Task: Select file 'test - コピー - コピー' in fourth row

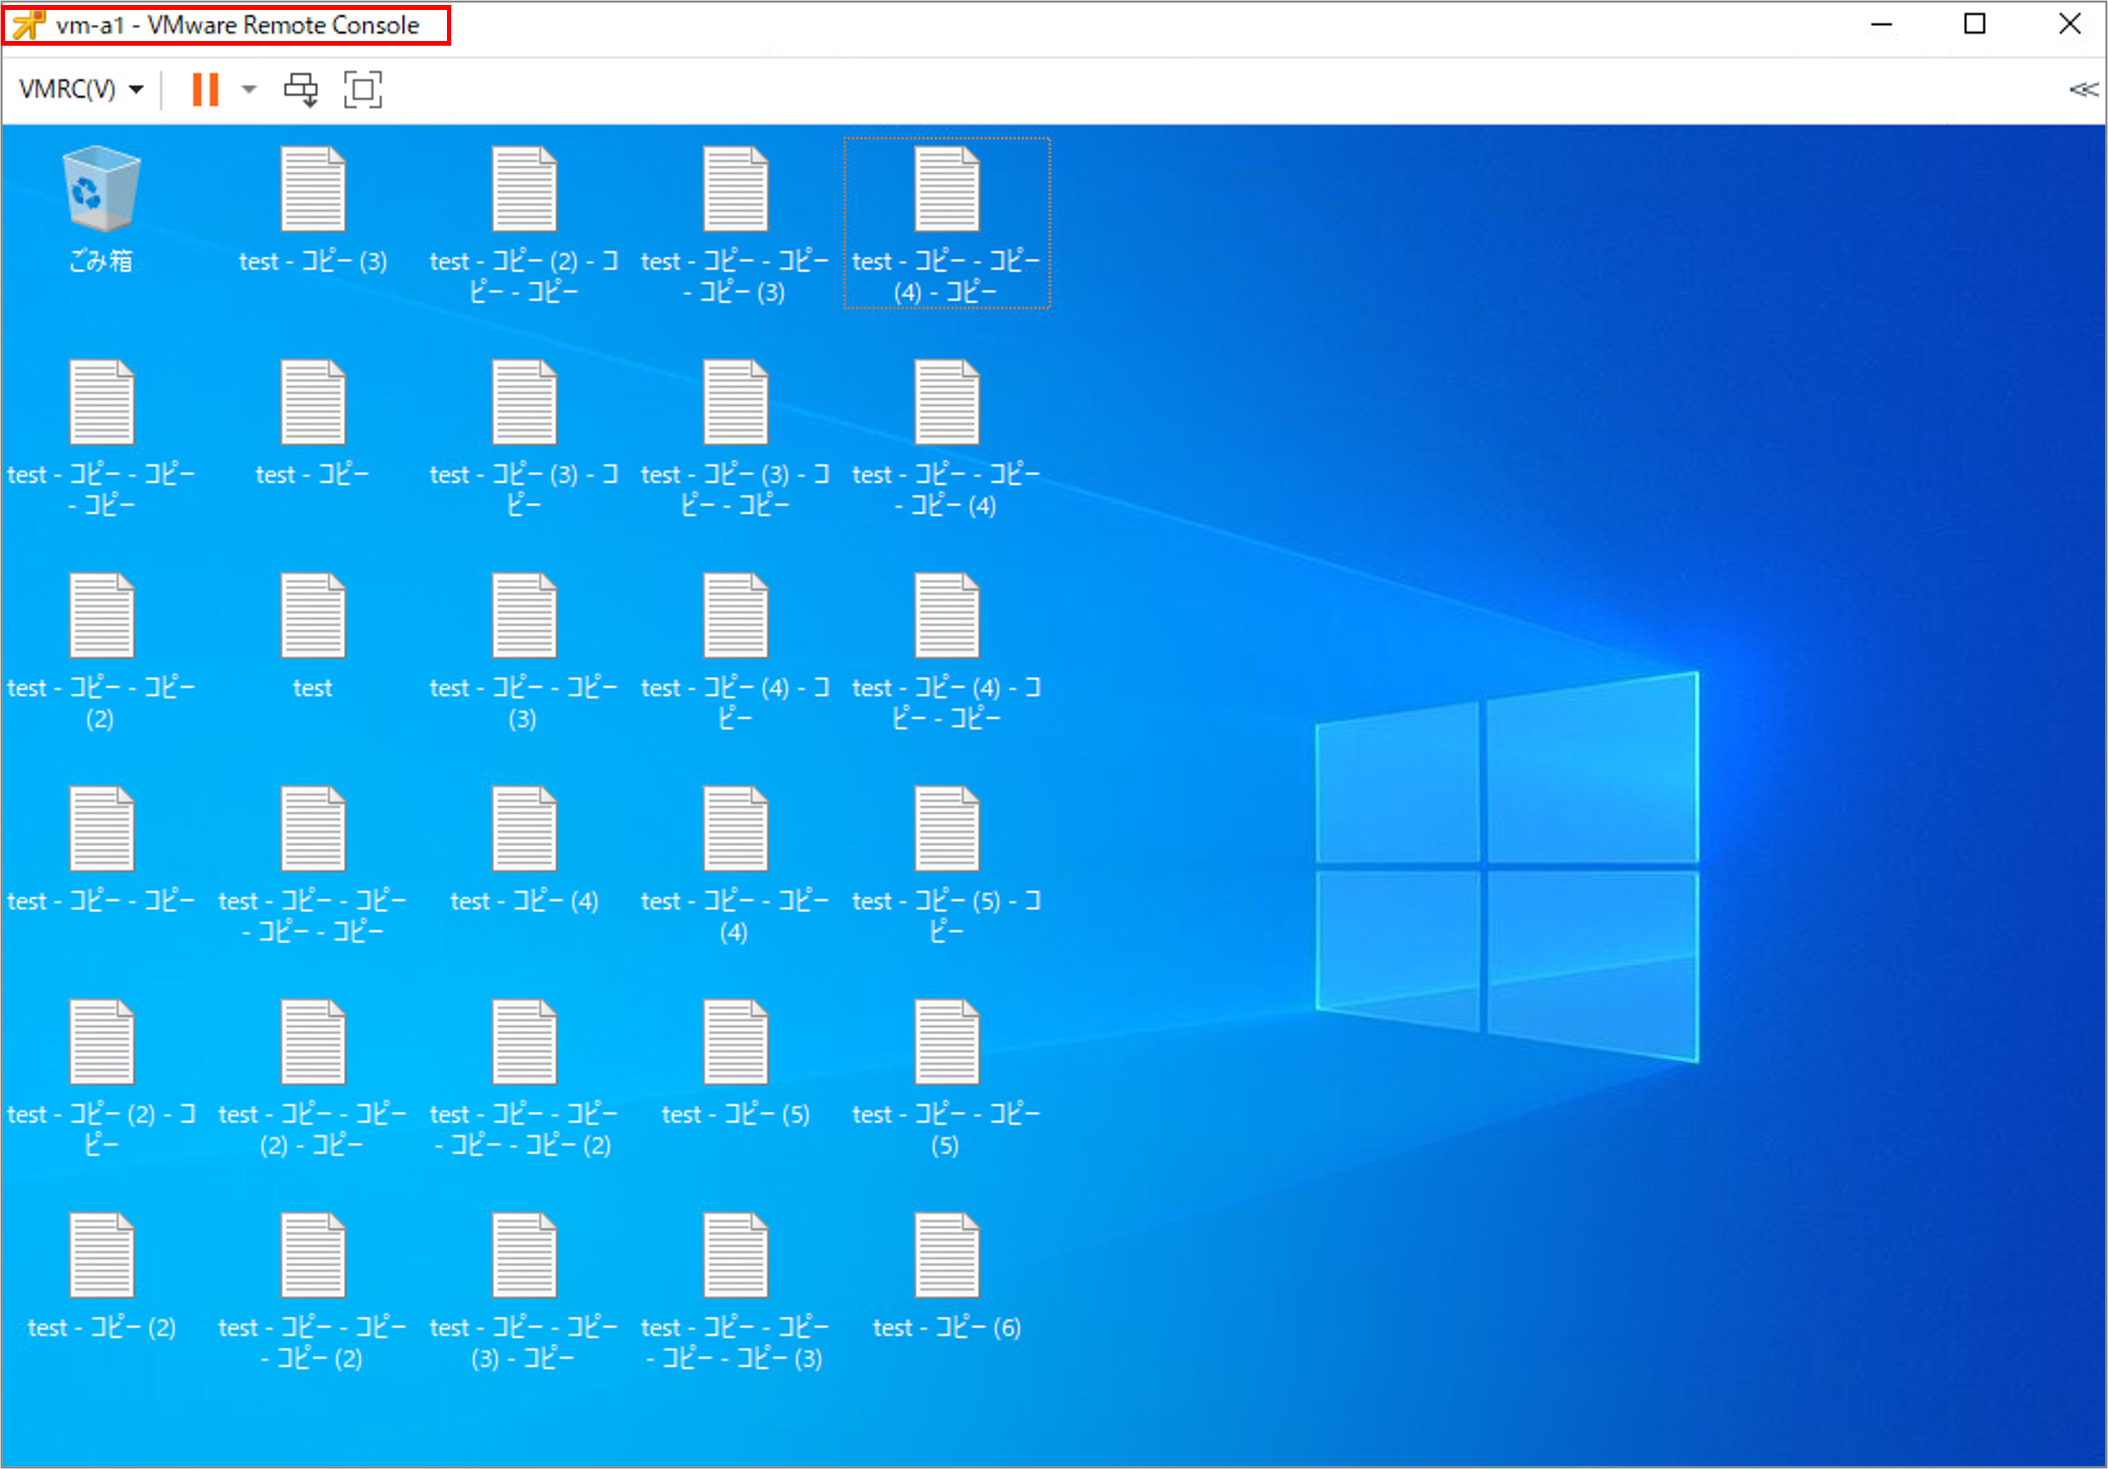Action: 101,849
